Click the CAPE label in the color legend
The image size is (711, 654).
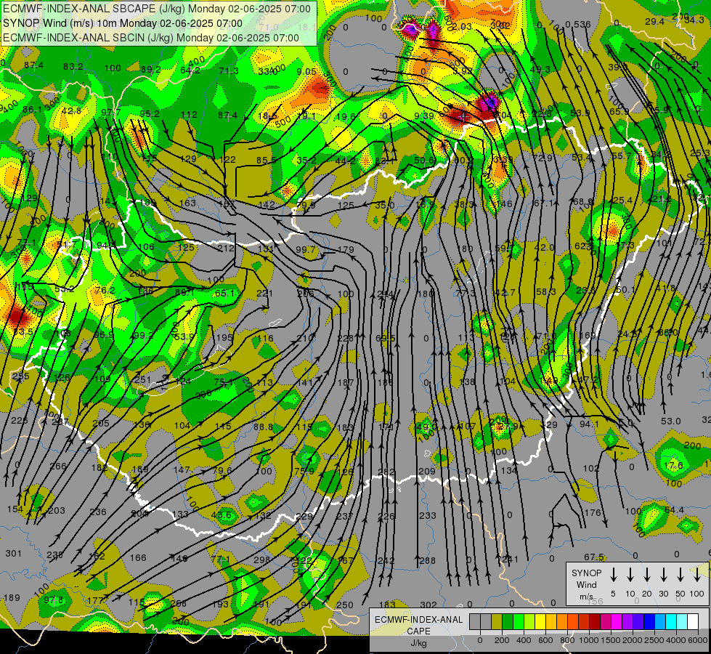(x=418, y=631)
